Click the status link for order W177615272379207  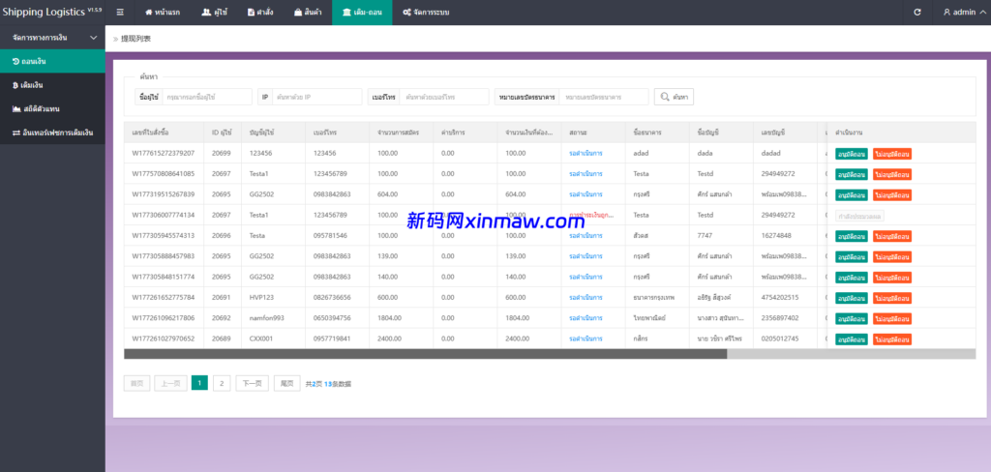click(x=586, y=153)
